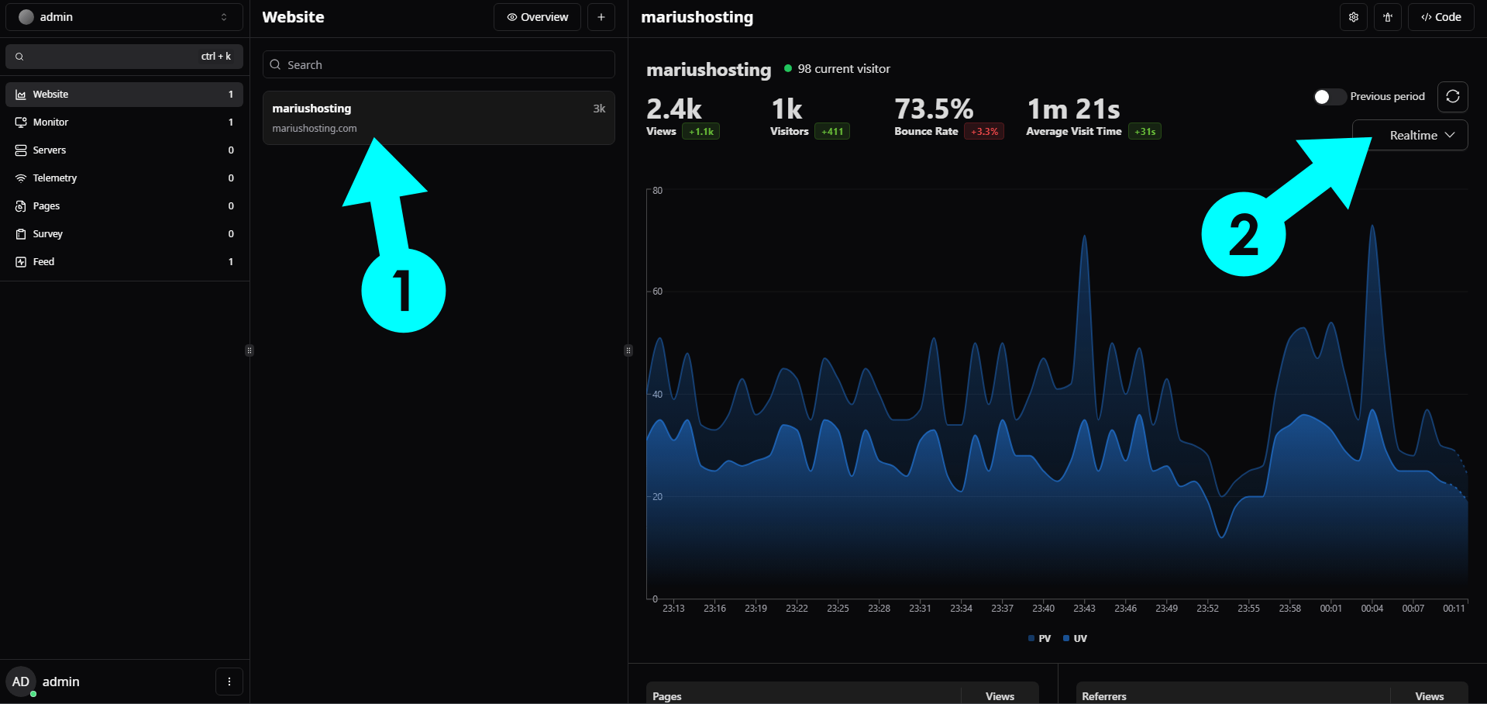Viewport: 1487px width, 704px height.
Task: Click the left panel resize handle
Action: pyautogui.click(x=250, y=350)
